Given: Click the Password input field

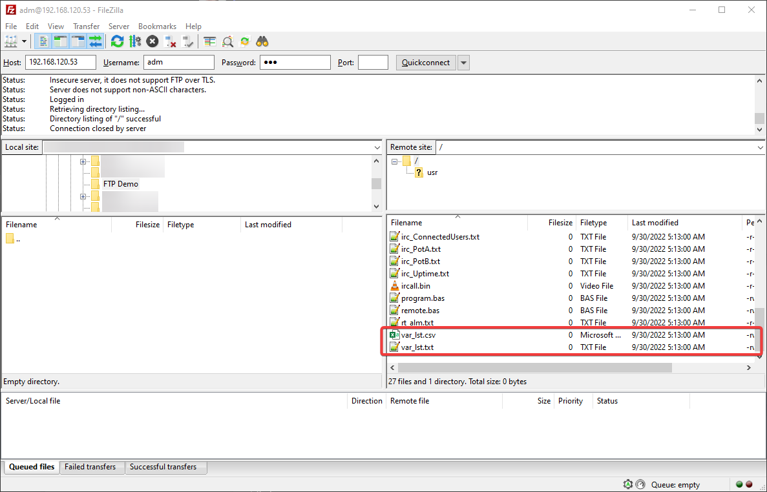Looking at the screenshot, I should coord(295,62).
